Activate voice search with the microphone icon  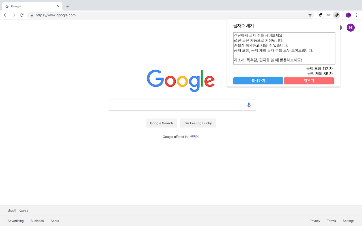(x=249, y=105)
